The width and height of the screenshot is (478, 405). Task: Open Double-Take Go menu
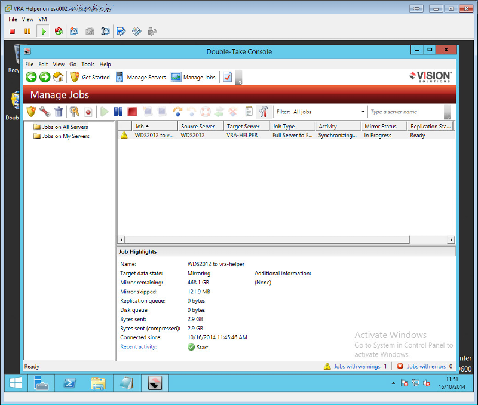[x=73, y=64]
